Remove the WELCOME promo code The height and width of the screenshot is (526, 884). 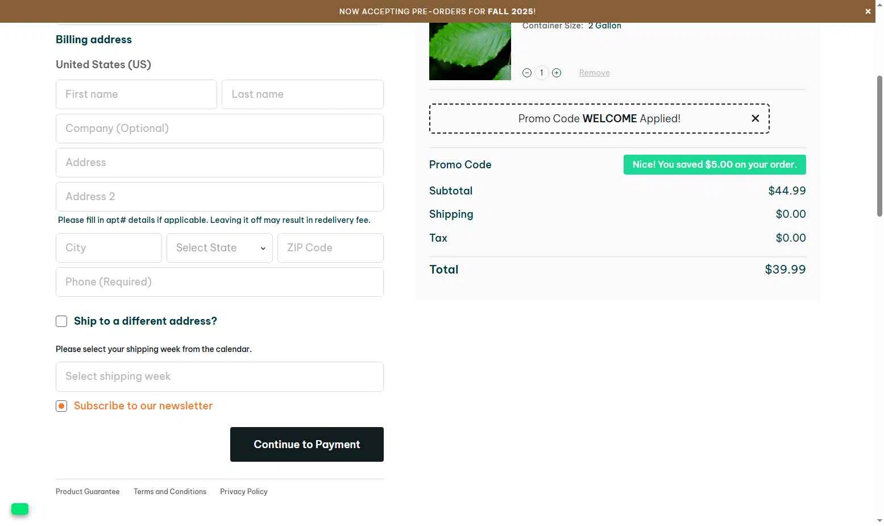click(x=755, y=118)
